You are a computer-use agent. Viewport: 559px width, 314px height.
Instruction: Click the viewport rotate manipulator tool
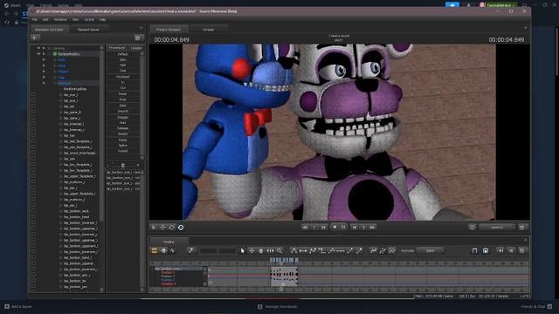tap(171, 227)
